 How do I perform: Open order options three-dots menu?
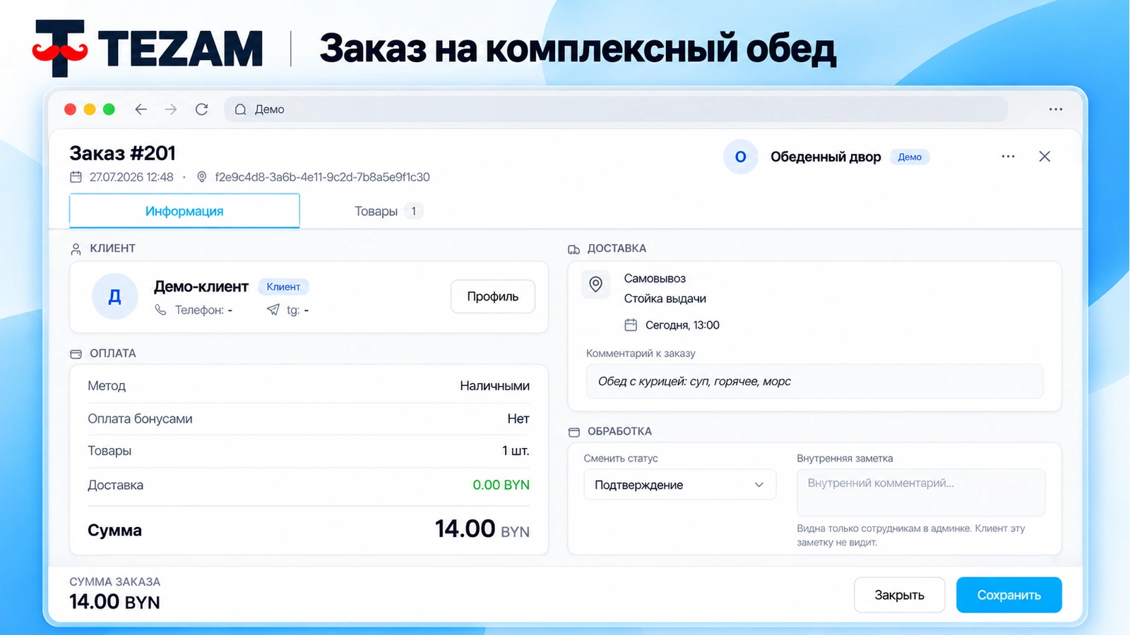1008,157
